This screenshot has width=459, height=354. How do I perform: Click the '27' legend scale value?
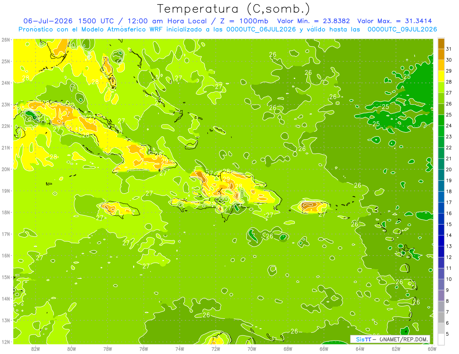coord(449,93)
